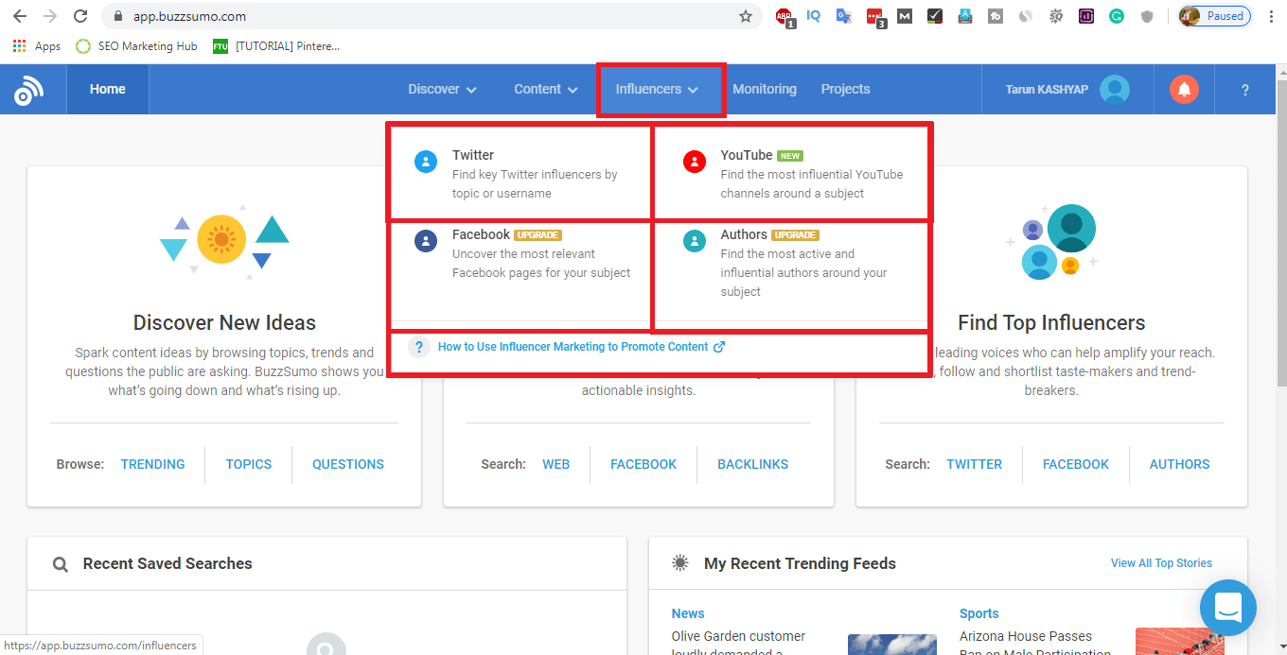The width and height of the screenshot is (1287, 655).
Task: Click the browser address bar
Action: coord(426,16)
